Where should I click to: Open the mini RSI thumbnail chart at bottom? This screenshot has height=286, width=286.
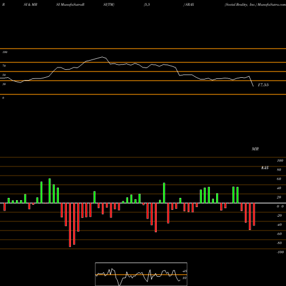[x=141, y=274]
